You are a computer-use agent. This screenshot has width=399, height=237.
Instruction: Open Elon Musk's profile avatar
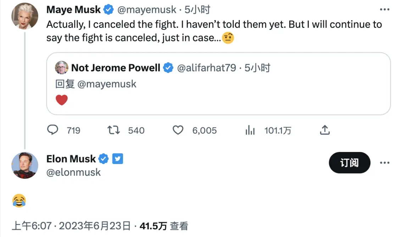coord(25,165)
